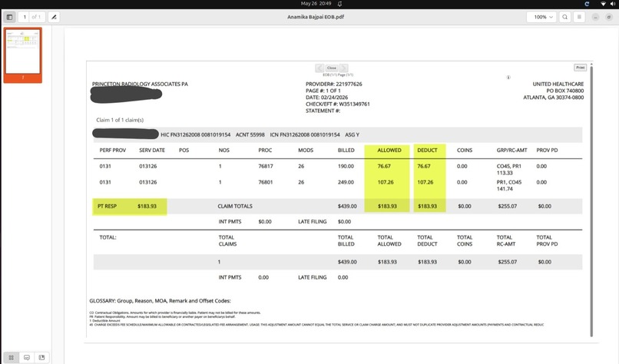Viewport: 619px width, 364px height.
Task: Click the MODS column header
Action: (x=306, y=151)
